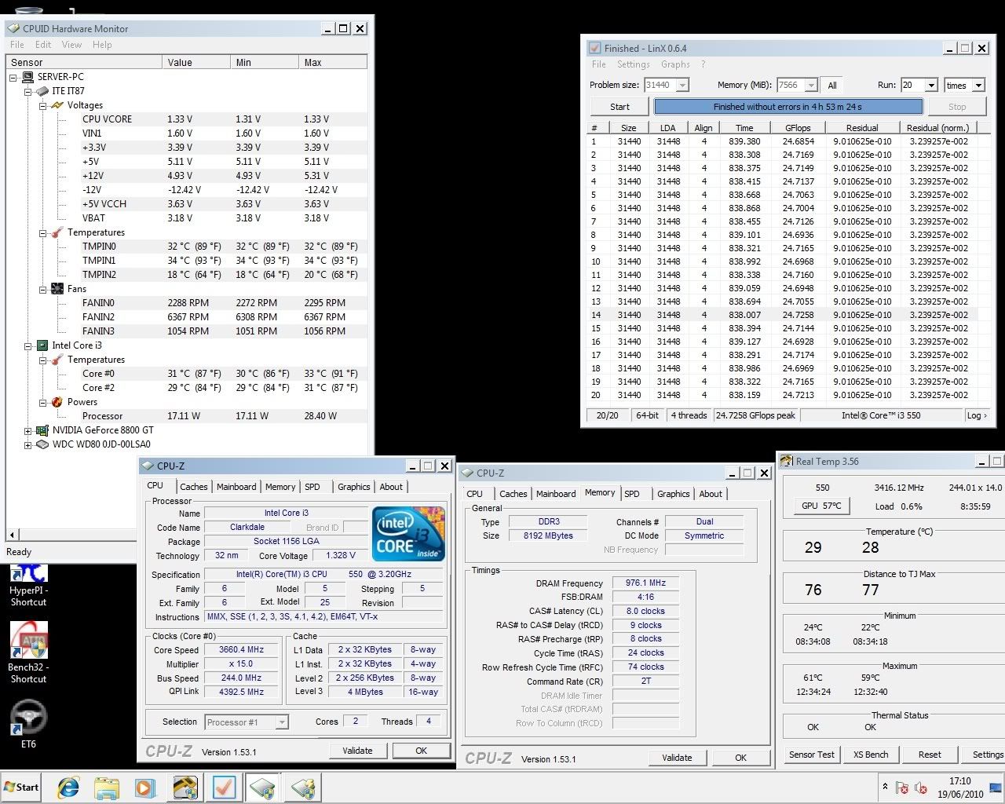Select the FANIN2 sensor row
This screenshot has height=804, width=1005.
tap(187, 317)
